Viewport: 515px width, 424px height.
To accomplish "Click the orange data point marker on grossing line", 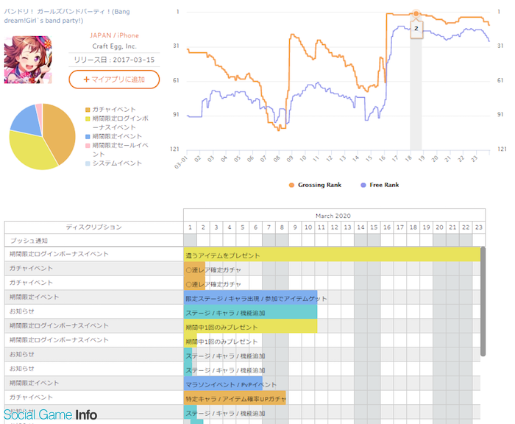I will pos(416,14).
